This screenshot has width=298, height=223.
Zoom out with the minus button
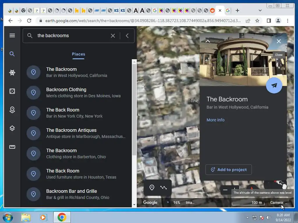[225, 190]
